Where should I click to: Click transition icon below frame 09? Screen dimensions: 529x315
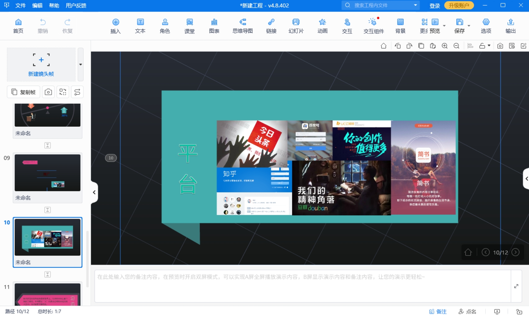(48, 210)
